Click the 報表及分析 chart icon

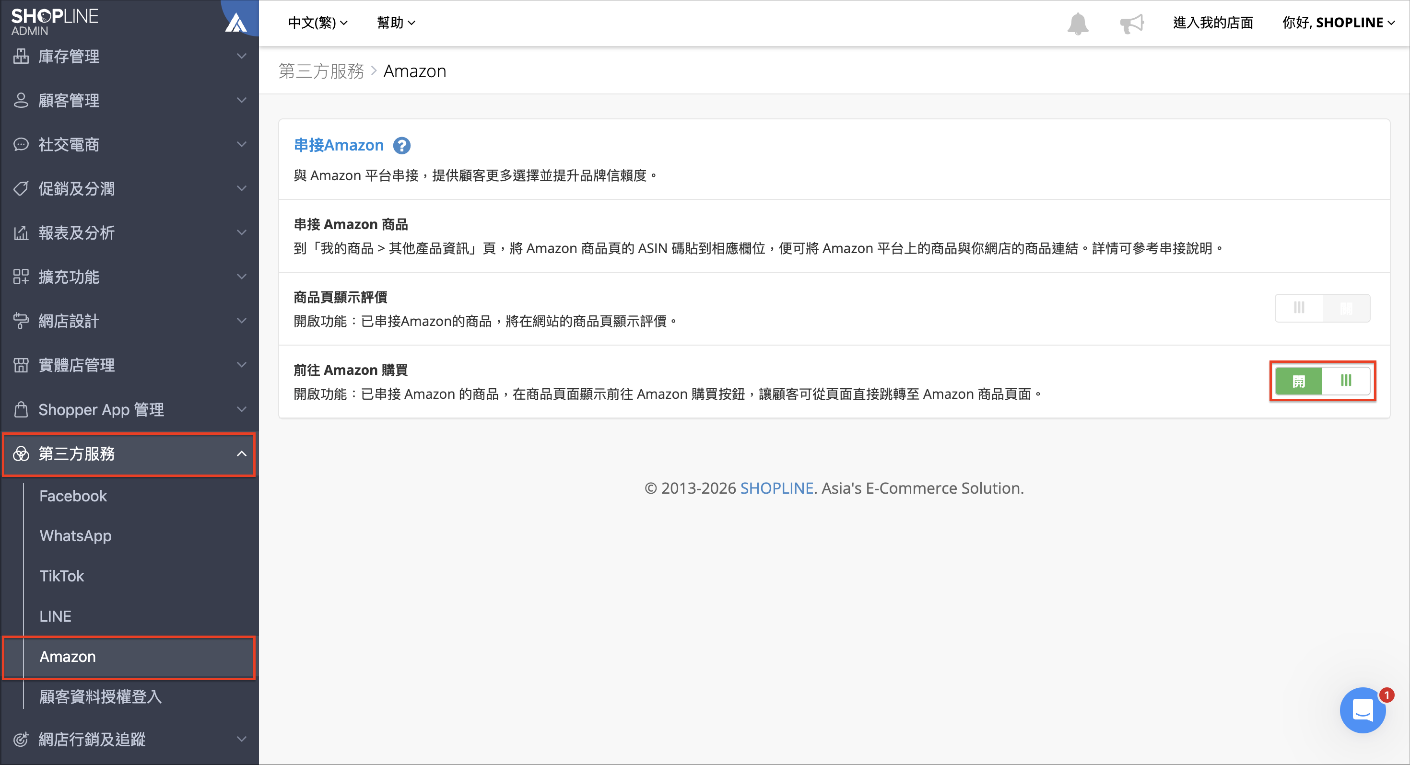[x=21, y=233]
